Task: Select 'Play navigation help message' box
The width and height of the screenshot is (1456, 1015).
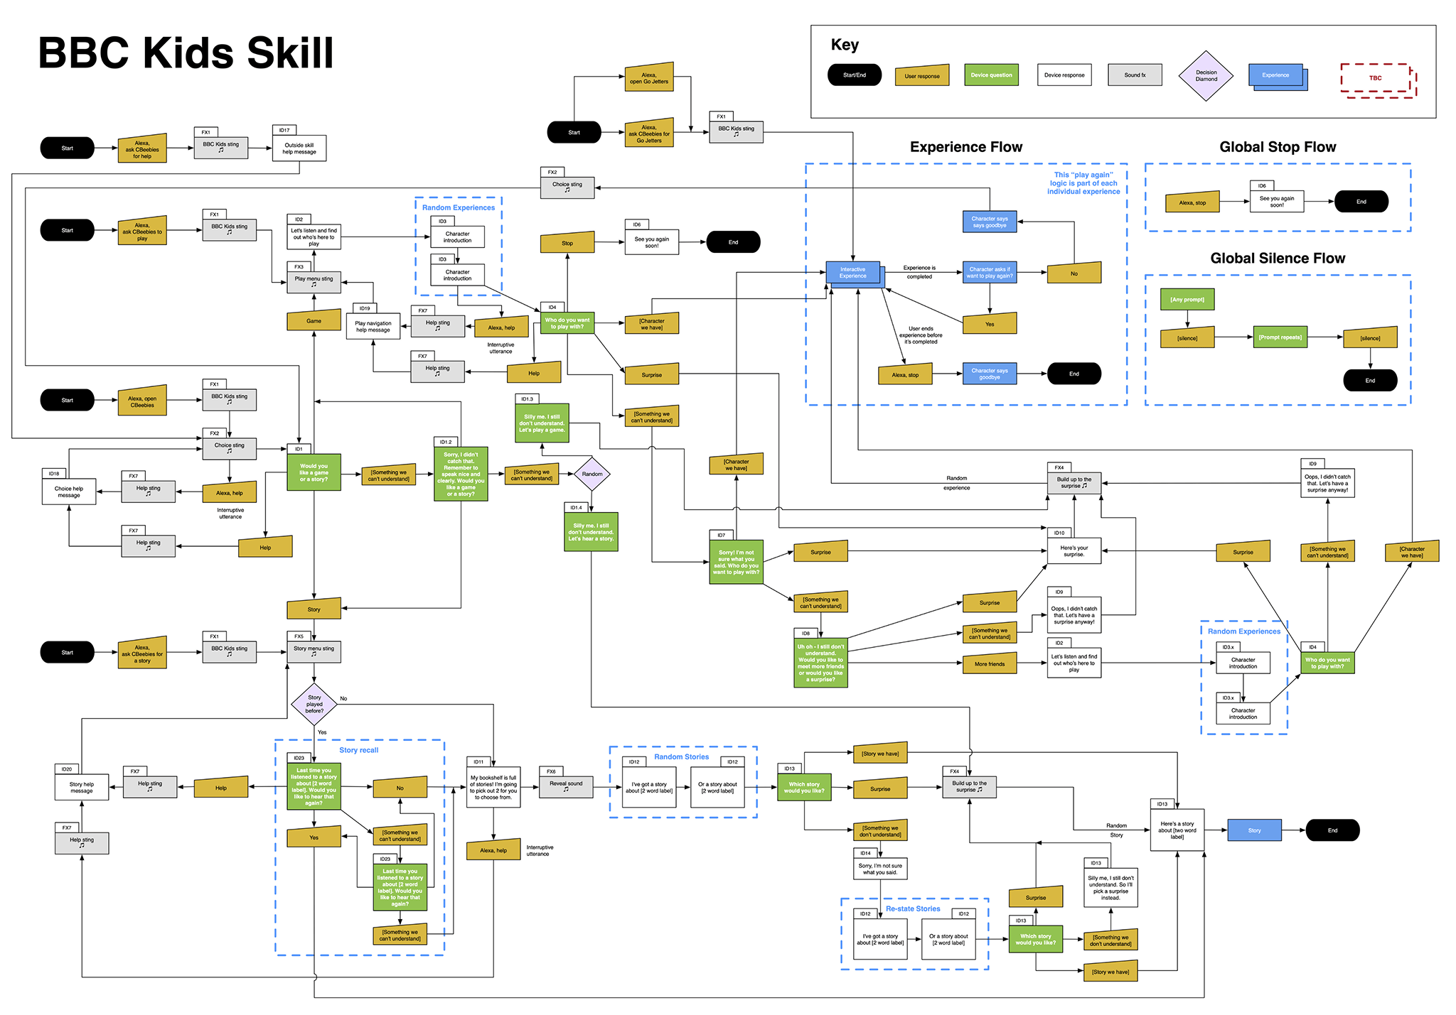Action: (x=373, y=326)
